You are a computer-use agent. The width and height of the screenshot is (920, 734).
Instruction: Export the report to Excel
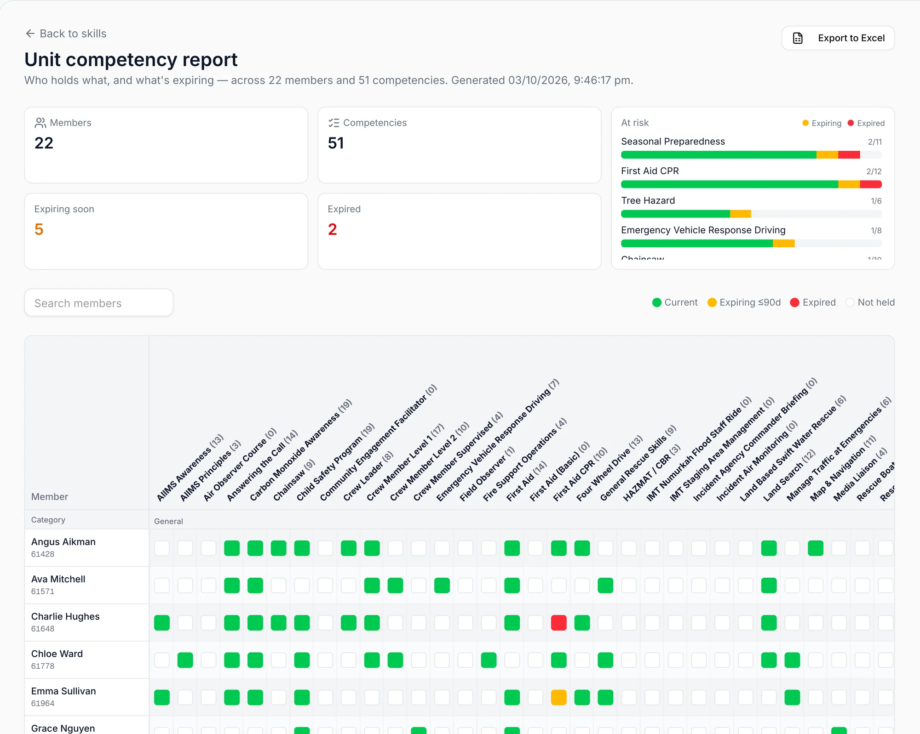838,38
